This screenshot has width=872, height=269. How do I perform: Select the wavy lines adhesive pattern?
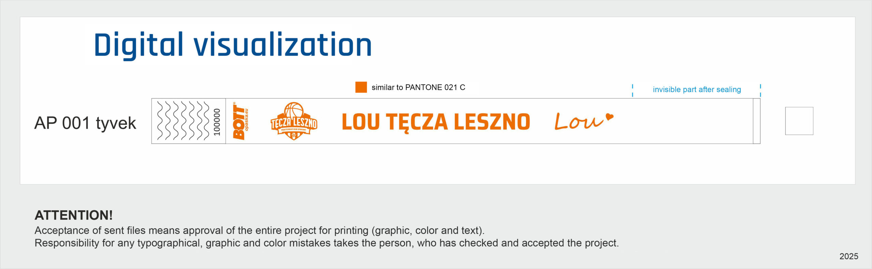(x=183, y=121)
